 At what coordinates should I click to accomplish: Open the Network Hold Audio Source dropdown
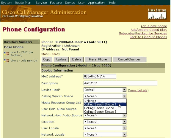tap(105, 115)
